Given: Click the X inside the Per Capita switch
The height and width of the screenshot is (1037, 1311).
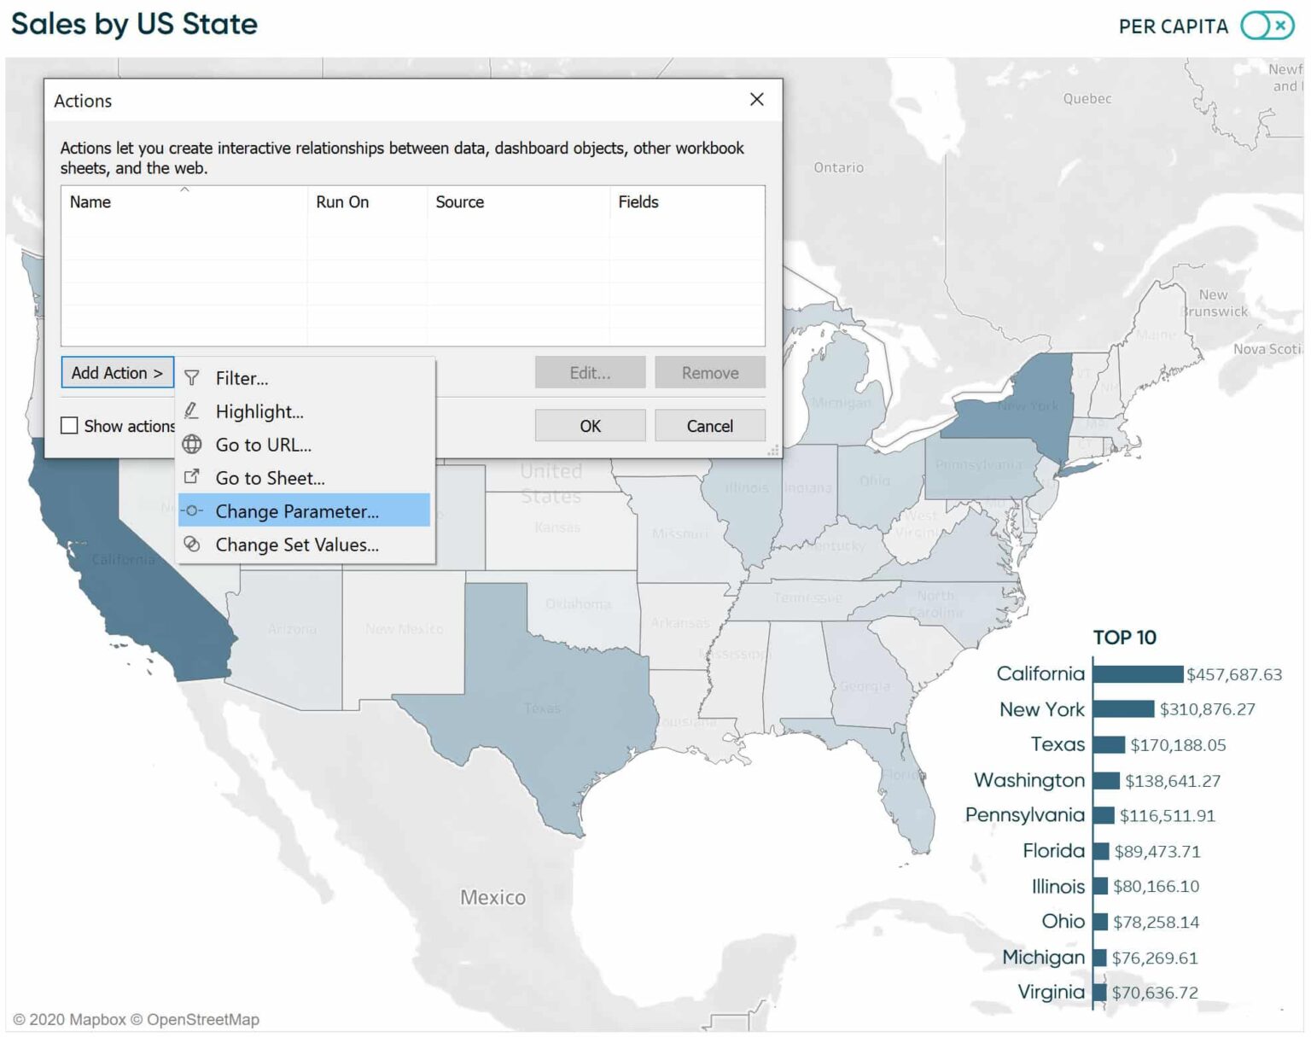Looking at the screenshot, I should 1279,26.
